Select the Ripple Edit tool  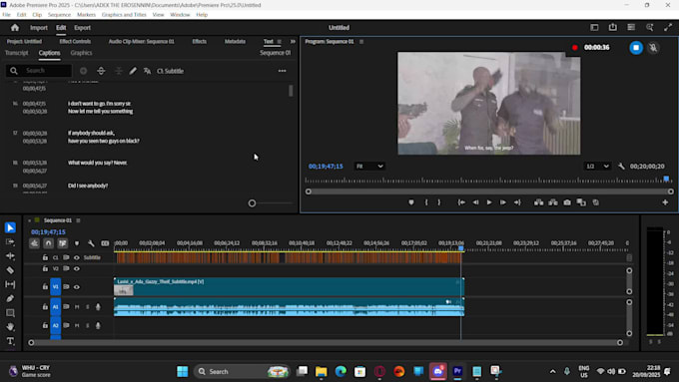(x=10, y=256)
